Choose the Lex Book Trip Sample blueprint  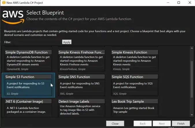click(x=135, y=108)
